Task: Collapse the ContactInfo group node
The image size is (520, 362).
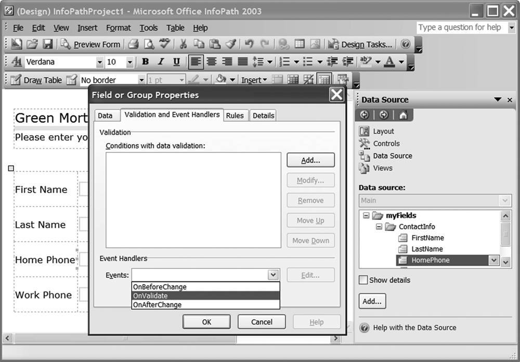Action: pos(379,227)
